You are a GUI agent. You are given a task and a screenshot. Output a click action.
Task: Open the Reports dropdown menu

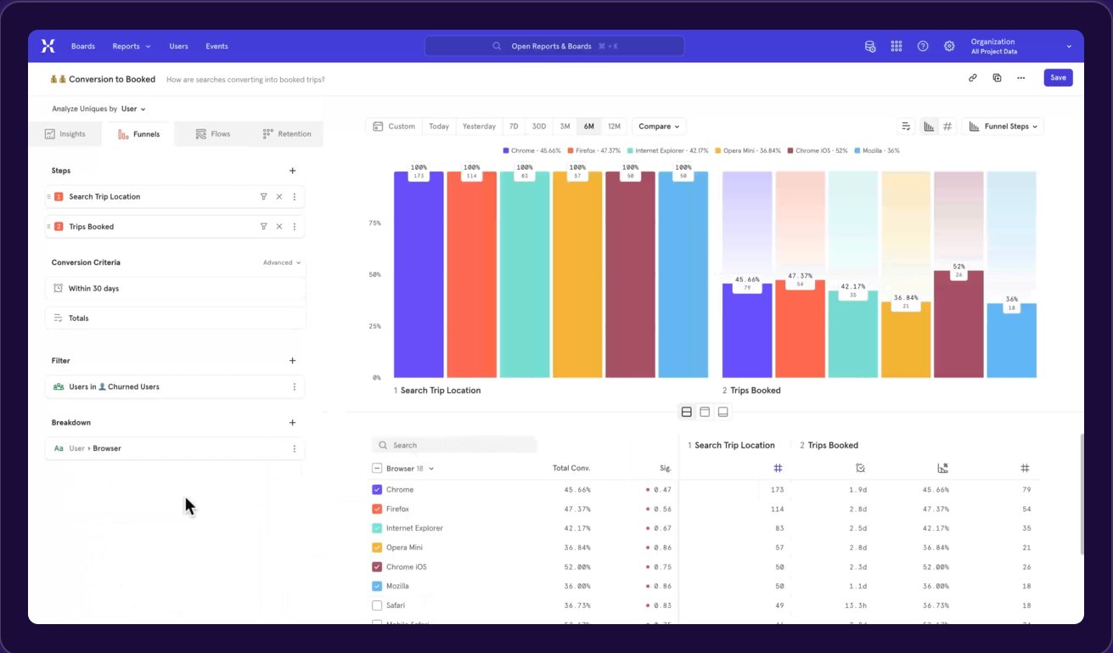coord(132,46)
